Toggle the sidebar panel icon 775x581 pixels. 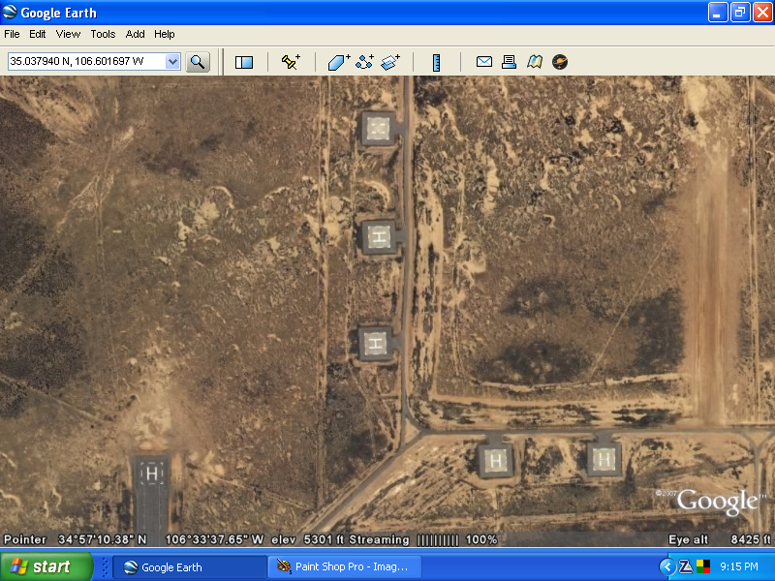[244, 62]
